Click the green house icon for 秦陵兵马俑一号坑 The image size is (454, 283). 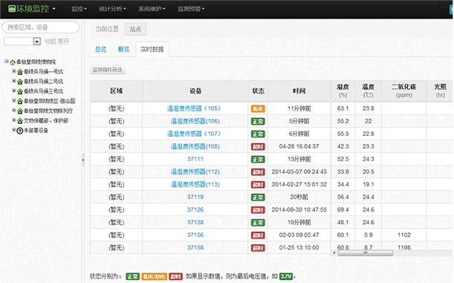(x=19, y=72)
